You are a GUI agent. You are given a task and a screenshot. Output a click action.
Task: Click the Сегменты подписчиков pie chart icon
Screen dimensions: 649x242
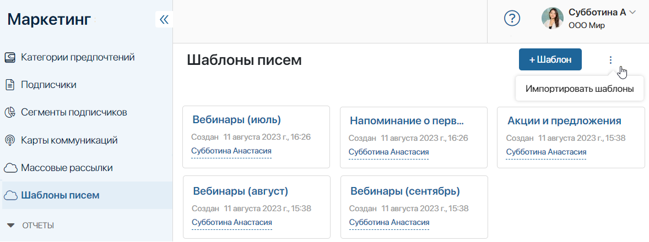click(x=9, y=112)
